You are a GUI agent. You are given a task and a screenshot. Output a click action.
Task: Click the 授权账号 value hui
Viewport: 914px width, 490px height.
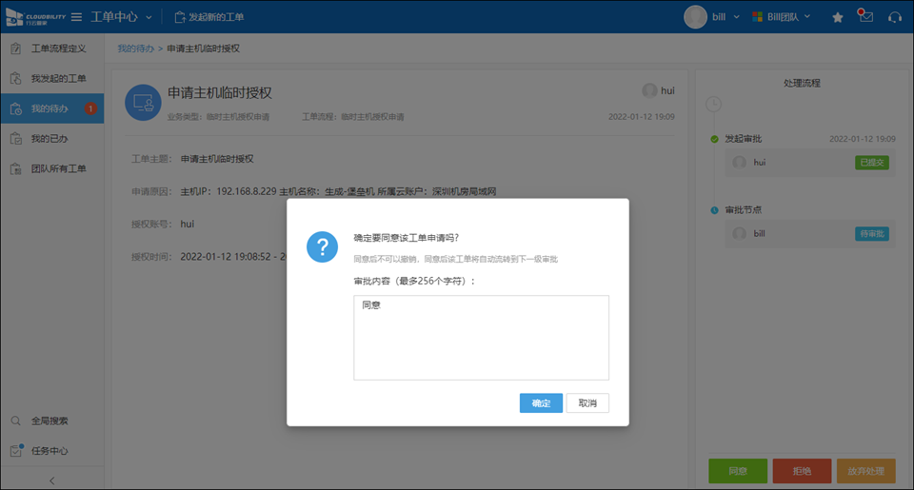coord(188,224)
